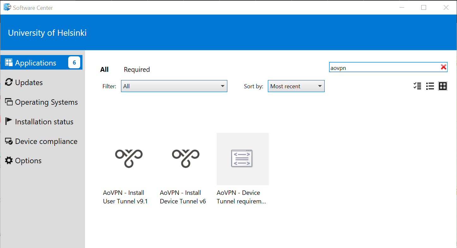Click the Installation status flag icon

[x=9, y=121]
